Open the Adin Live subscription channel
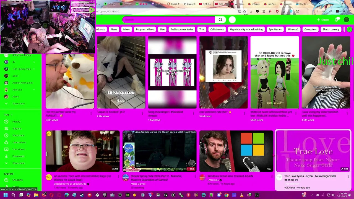Image resolution: width=354 pixels, height=199 pixels. coord(17,90)
